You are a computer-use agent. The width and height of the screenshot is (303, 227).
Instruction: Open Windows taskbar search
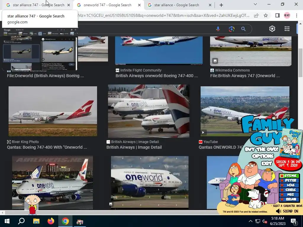(21, 221)
